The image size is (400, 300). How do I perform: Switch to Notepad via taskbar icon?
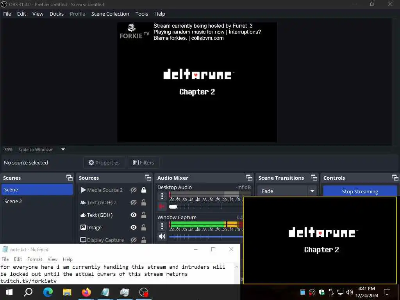[x=105, y=292]
